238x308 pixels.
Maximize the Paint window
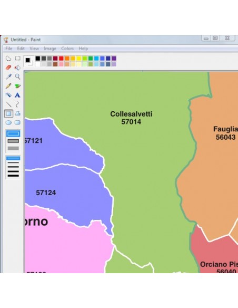(215, 38)
